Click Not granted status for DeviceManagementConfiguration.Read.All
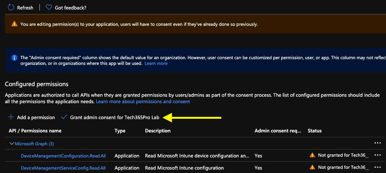The height and width of the screenshot is (173, 386). (x=343, y=155)
